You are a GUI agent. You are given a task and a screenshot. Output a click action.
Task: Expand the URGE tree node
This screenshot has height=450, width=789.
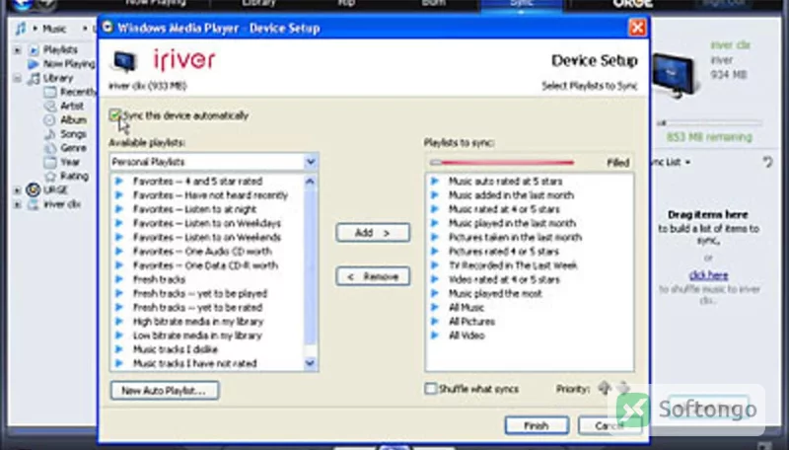[x=18, y=190]
